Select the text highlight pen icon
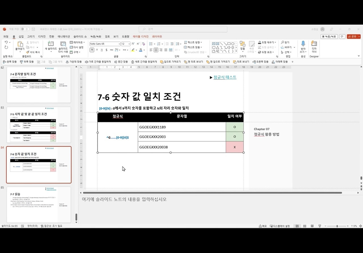Image resolution: width=363 pixels, height=253 pixels. pyautogui.click(x=133, y=50)
